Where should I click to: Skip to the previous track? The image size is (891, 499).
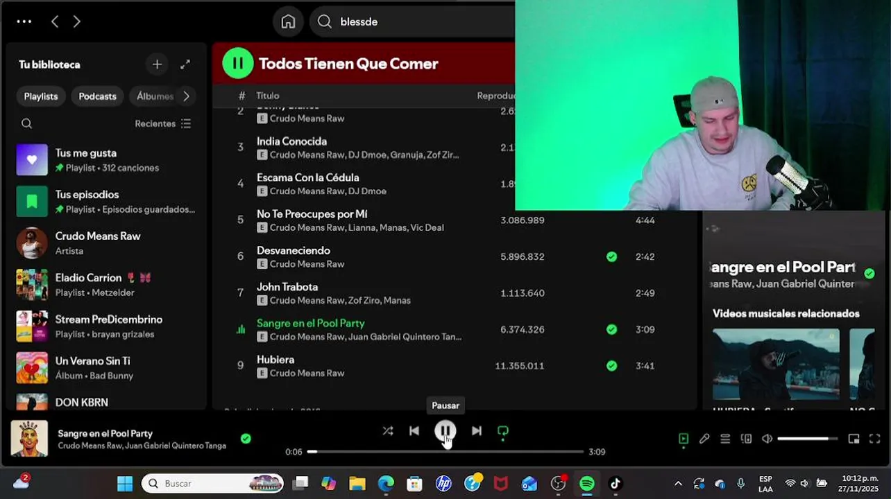414,431
